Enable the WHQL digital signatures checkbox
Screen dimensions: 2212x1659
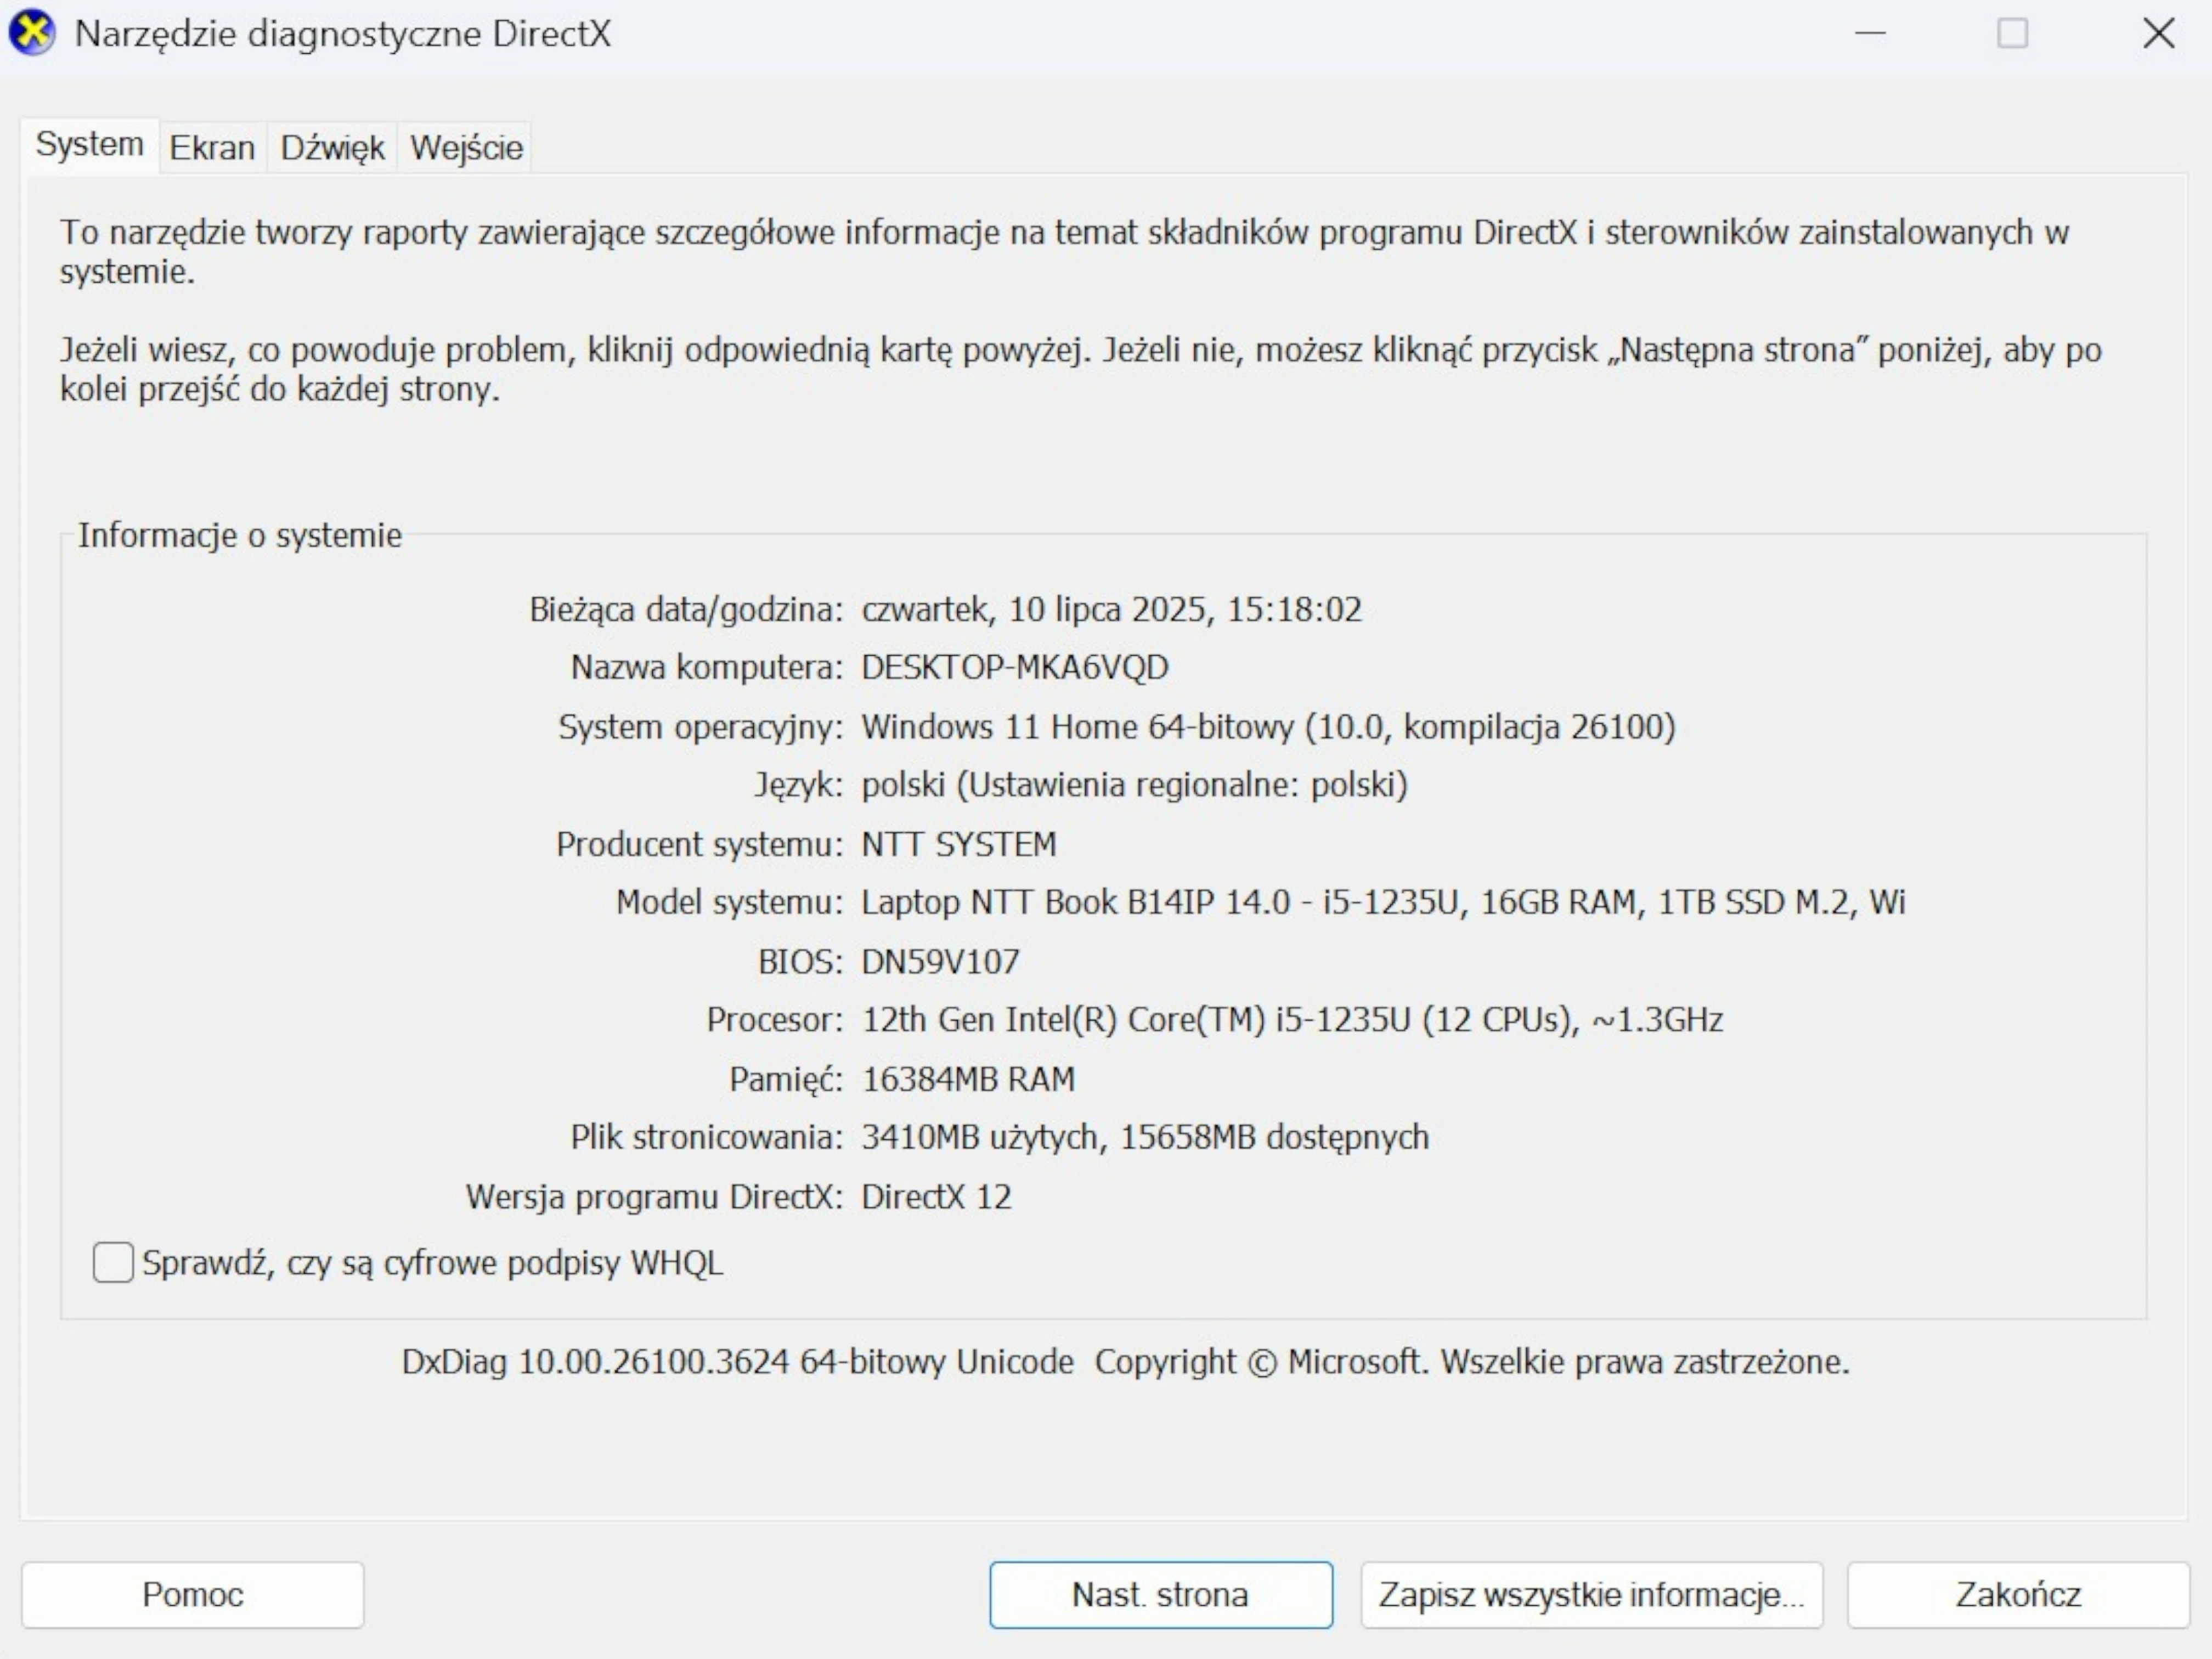113,1262
